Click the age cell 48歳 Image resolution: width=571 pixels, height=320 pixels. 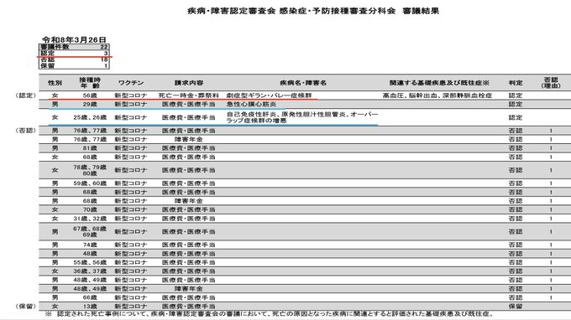(x=90, y=254)
